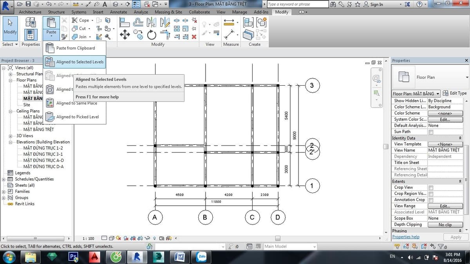
Task: Click Undo in quick access toolbar
Action: click(49, 4)
